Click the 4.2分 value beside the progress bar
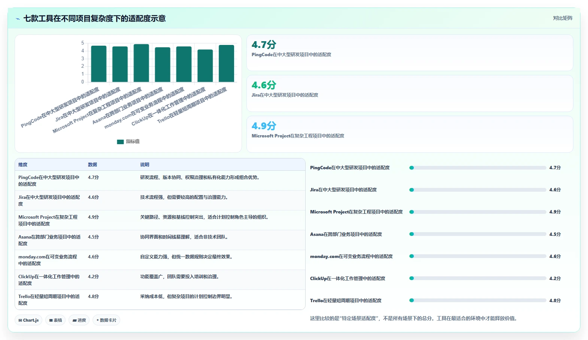Image resolution: width=588 pixels, height=340 pixels. pos(555,279)
